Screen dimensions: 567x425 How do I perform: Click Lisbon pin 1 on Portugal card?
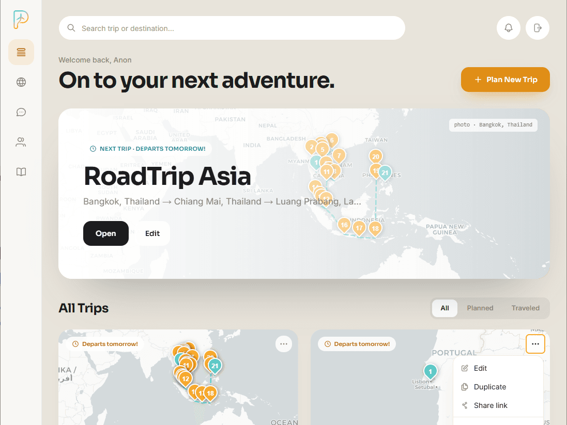point(431,371)
